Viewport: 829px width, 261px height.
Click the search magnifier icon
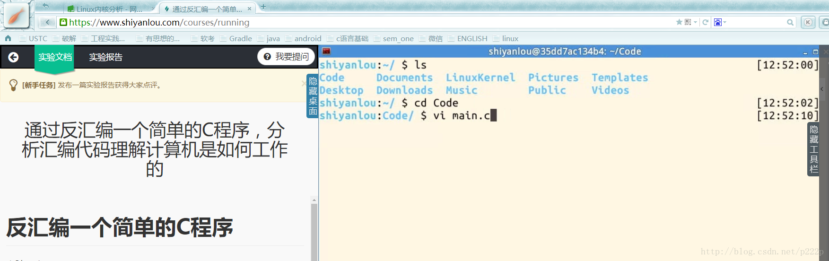tap(790, 22)
